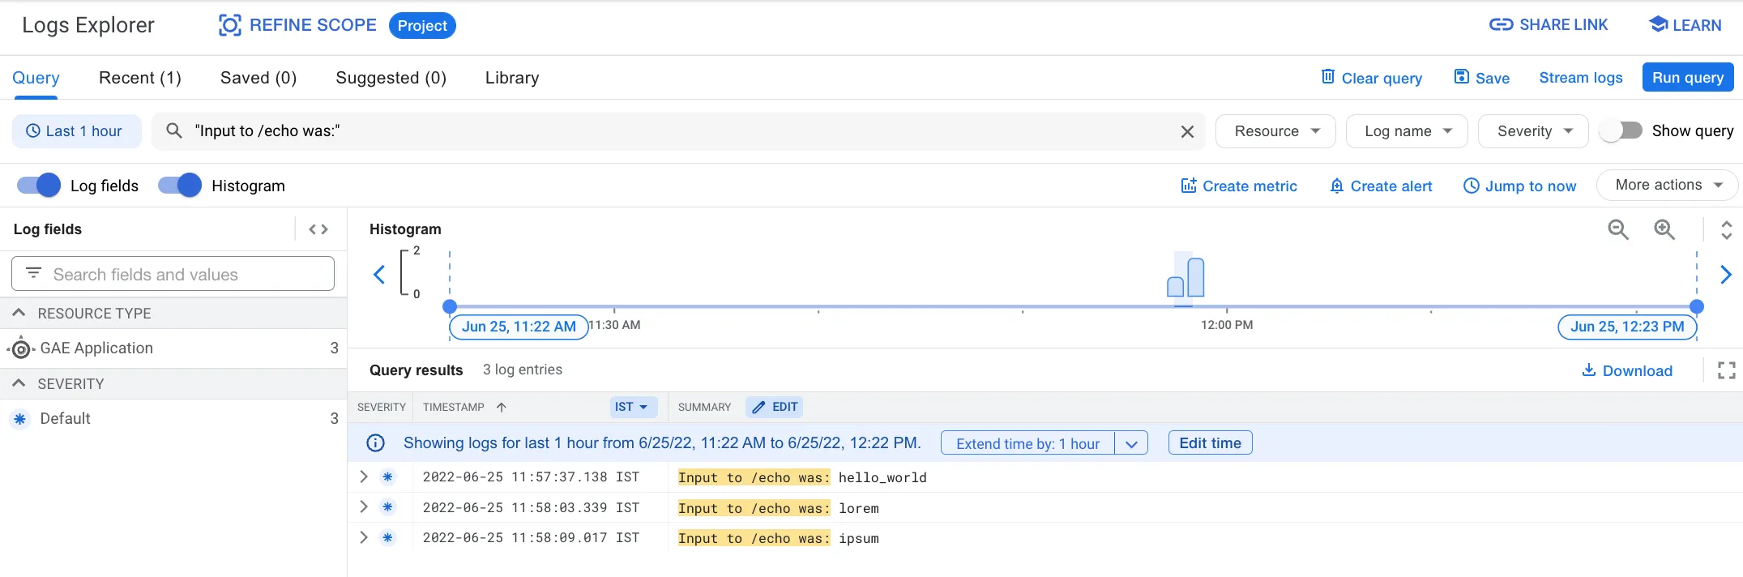The height and width of the screenshot is (577, 1743).
Task: Click the Stream logs link
Action: point(1580,78)
